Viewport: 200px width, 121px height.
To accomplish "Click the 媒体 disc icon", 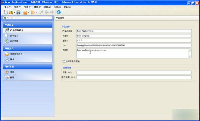I will 7,59.
